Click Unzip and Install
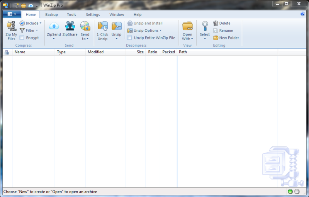This screenshot has height=197, width=309. coord(145,23)
